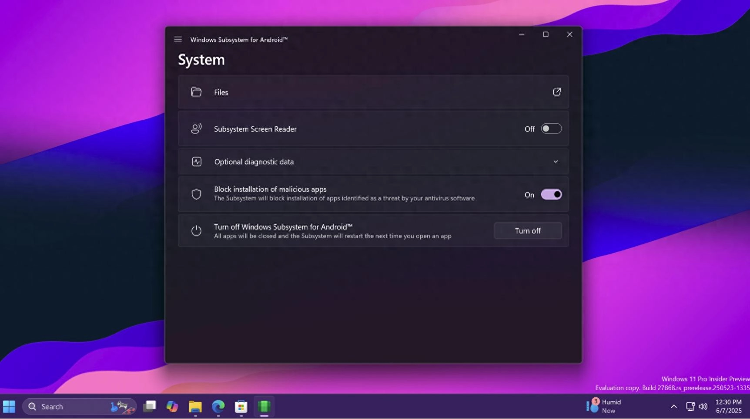The image size is (750, 419).
Task: Click the network tray icon
Action: pyautogui.click(x=690, y=406)
